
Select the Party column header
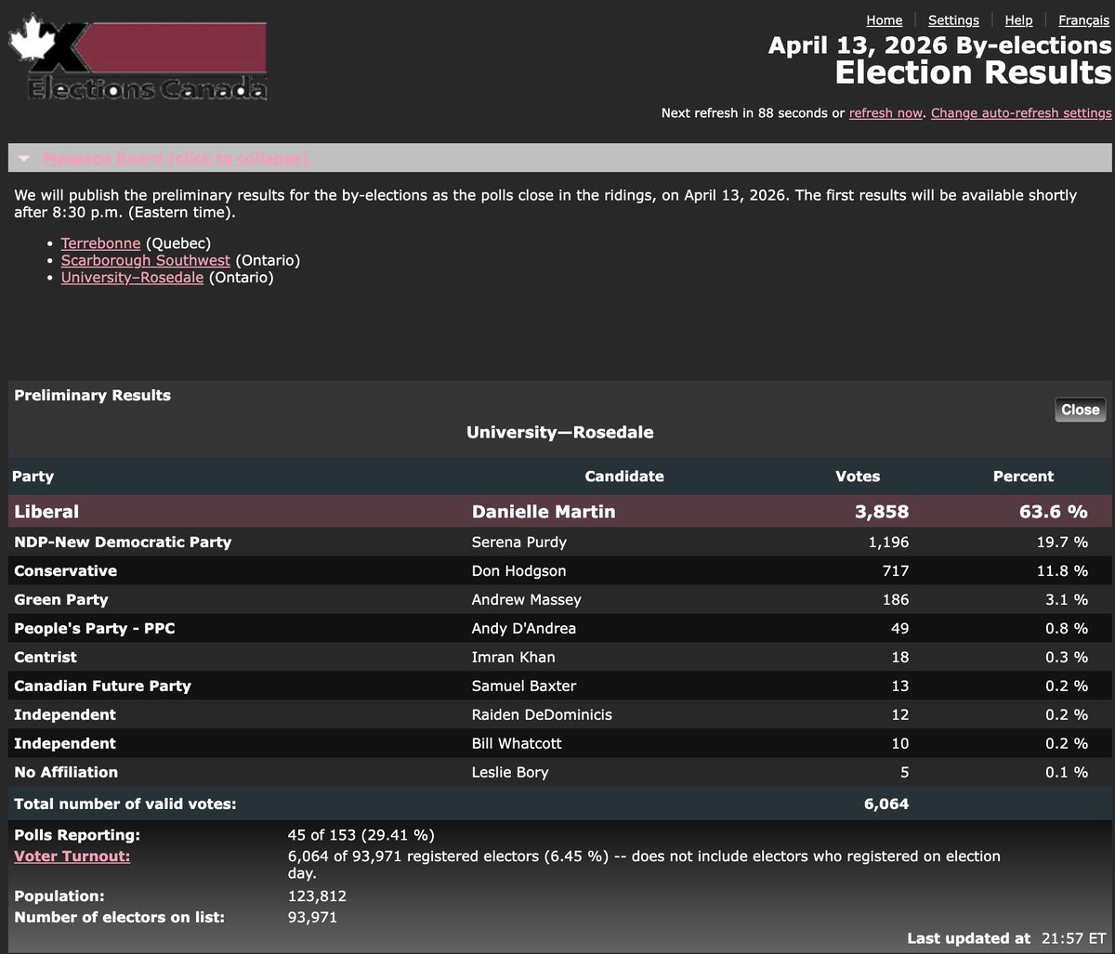(33, 477)
